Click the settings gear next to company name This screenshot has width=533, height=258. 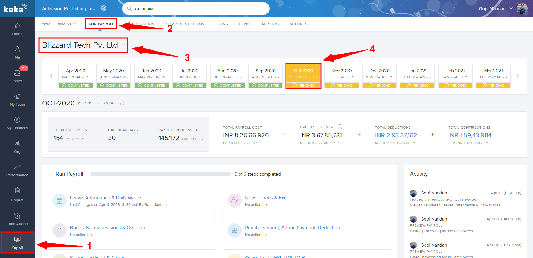tap(104, 8)
